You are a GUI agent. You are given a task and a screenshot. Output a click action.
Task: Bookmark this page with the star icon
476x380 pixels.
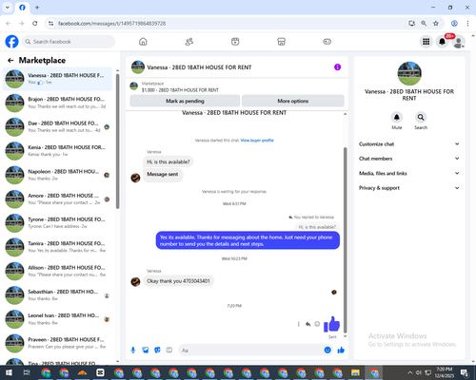[436, 24]
